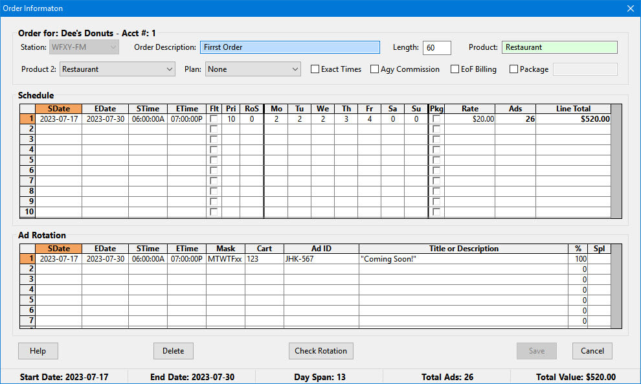
Task: Toggle Flt checkbox in schedule row 1
Action: point(214,119)
